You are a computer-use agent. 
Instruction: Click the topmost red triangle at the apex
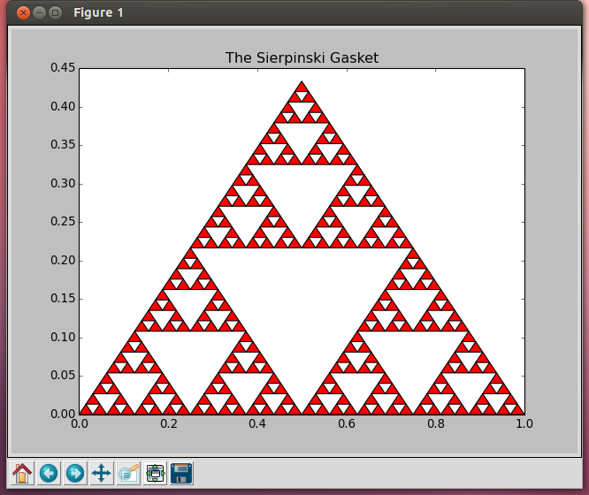[x=302, y=88]
